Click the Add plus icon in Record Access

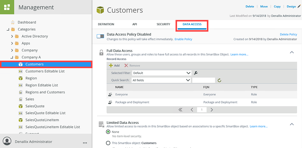111,66
